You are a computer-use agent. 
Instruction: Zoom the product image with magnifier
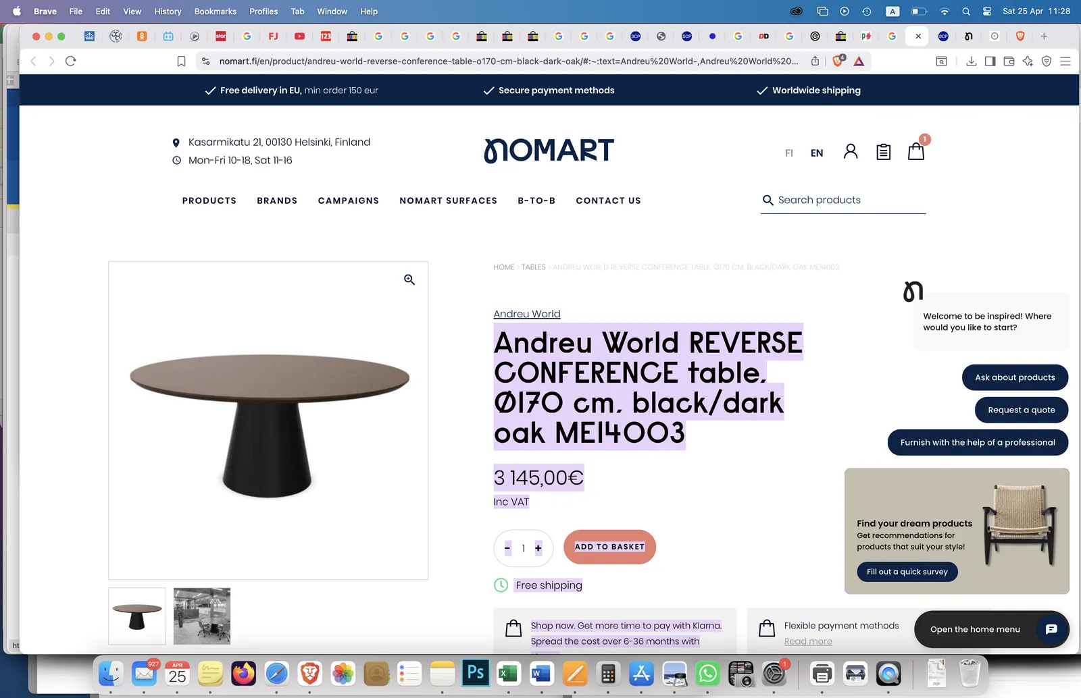tap(409, 279)
